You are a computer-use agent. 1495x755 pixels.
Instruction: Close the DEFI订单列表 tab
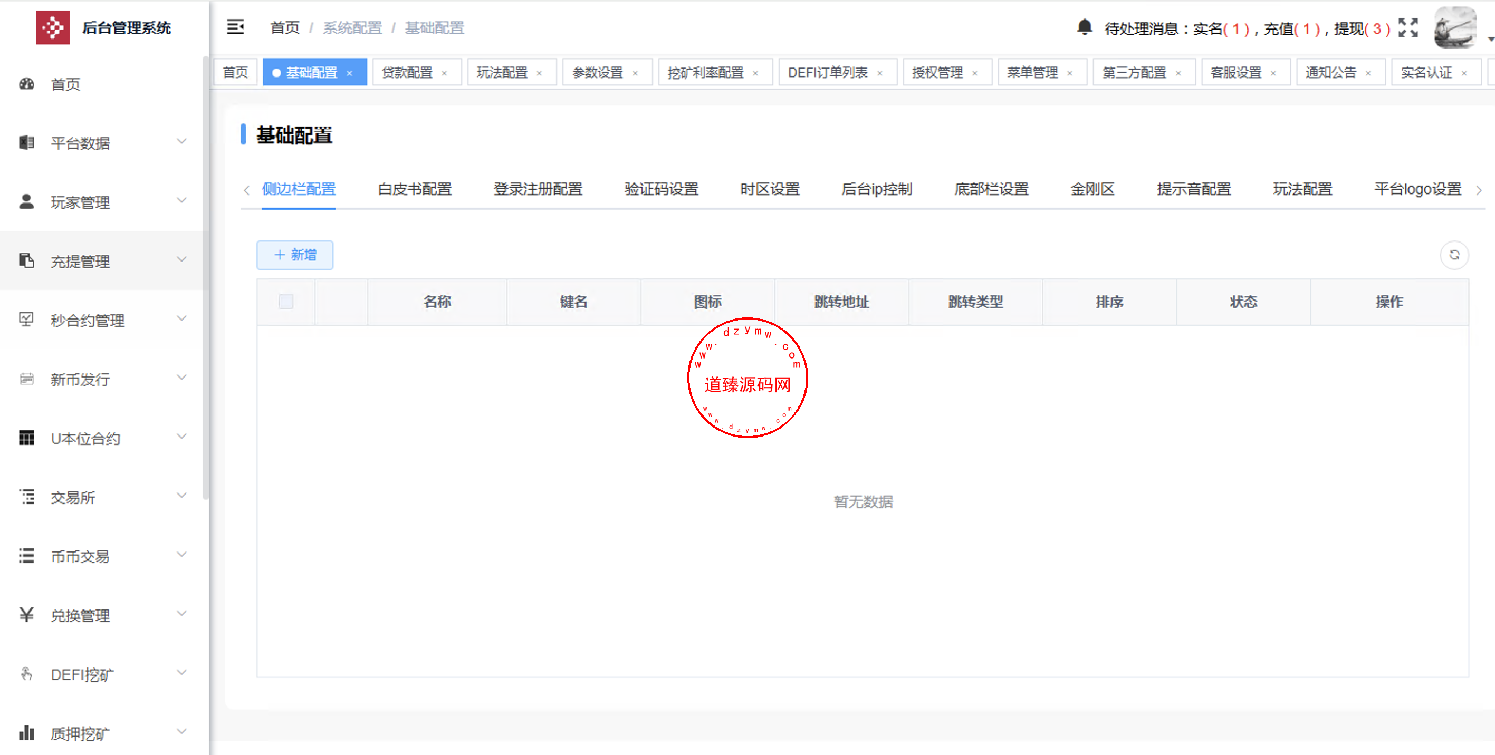point(880,73)
